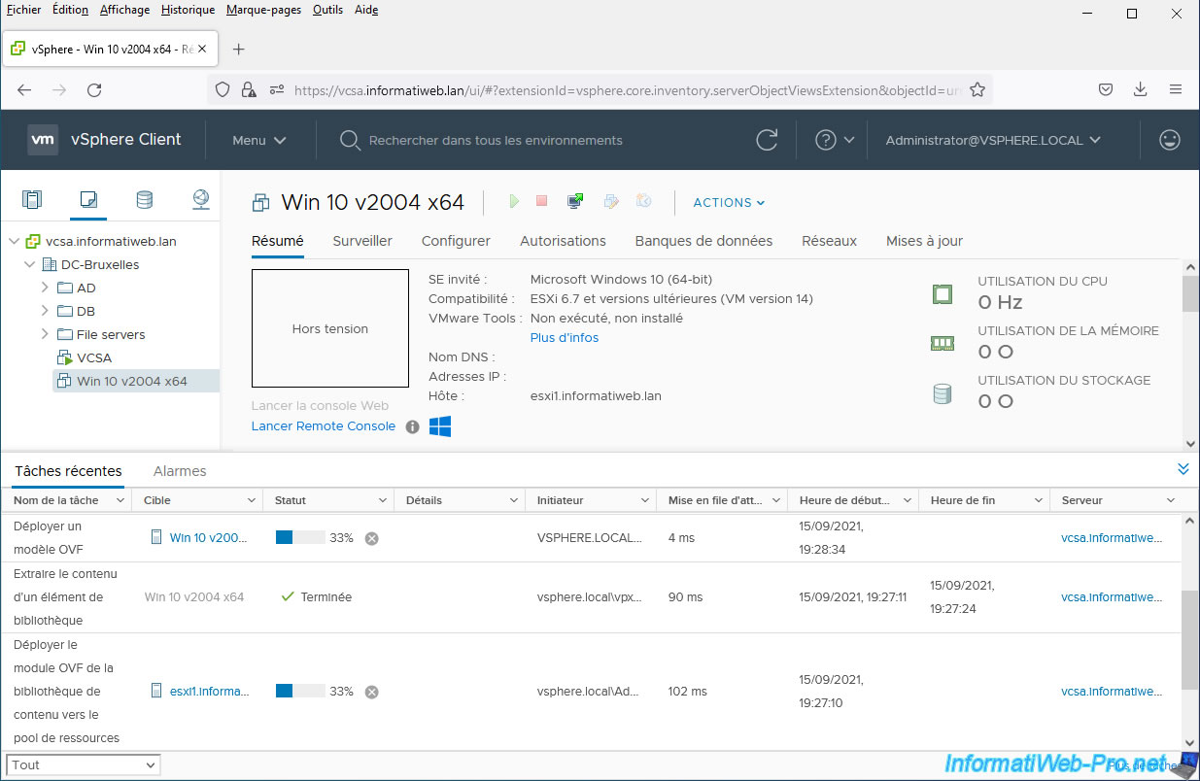1200x781 pixels.
Task: Collapse the DC-Bruxelles datacenter node
Action: (x=29, y=264)
